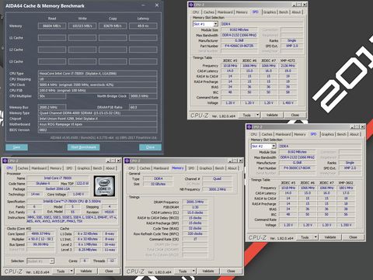Image resolution: width=373 pixels, height=280 pixels.
Task: Open Tools arrow in Memory-tab CPU-Z window
Action: tap(193, 271)
